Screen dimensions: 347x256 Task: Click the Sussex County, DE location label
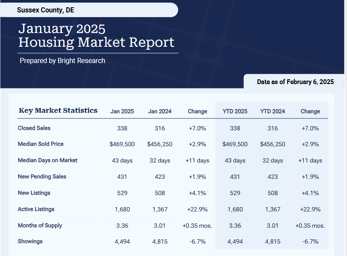pos(45,10)
